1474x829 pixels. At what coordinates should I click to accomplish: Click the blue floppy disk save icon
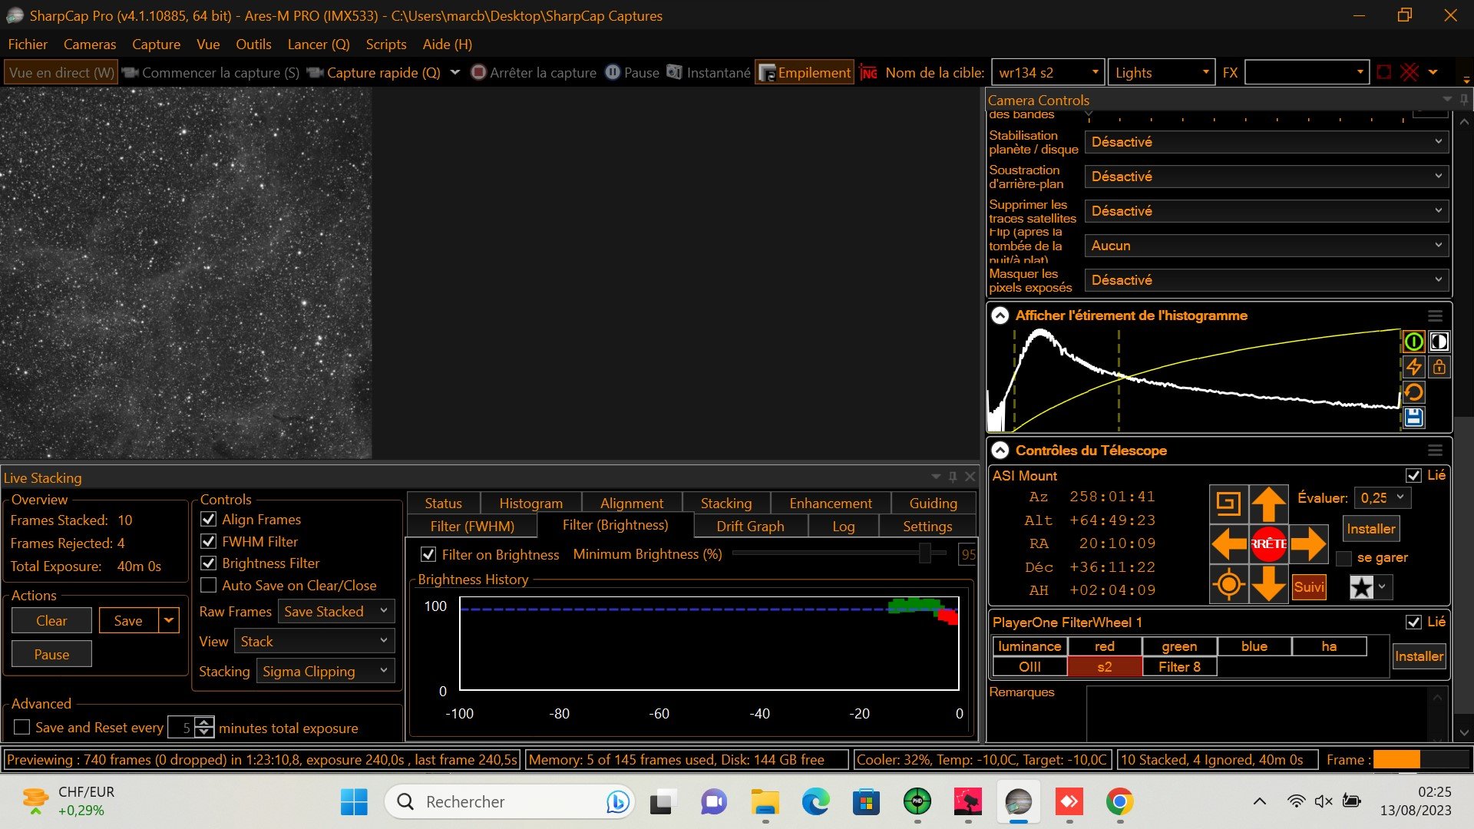coord(1413,418)
